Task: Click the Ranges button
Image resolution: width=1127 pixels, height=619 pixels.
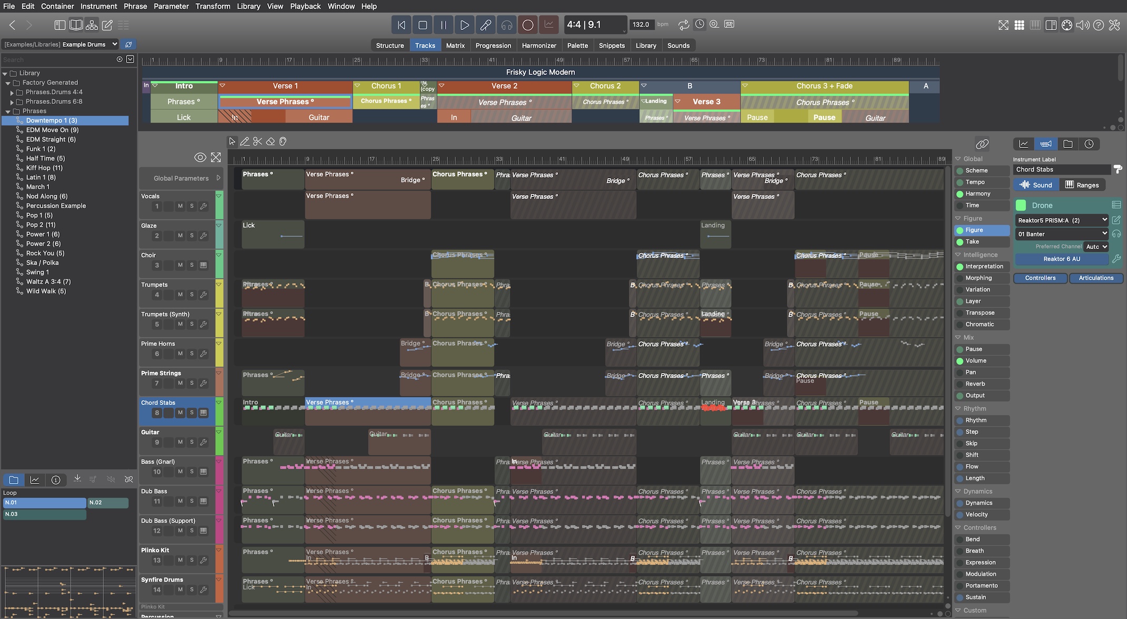Action: 1082,185
